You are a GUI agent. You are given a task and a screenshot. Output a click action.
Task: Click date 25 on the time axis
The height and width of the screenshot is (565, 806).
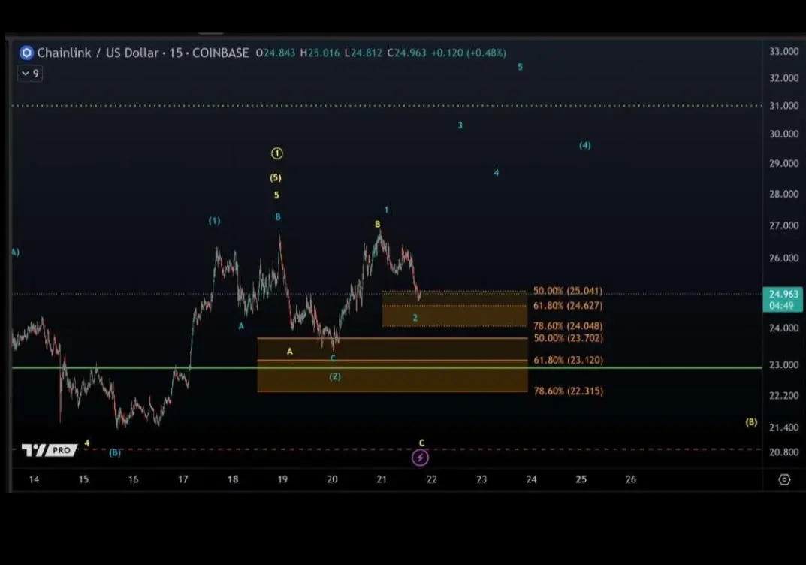(581, 479)
